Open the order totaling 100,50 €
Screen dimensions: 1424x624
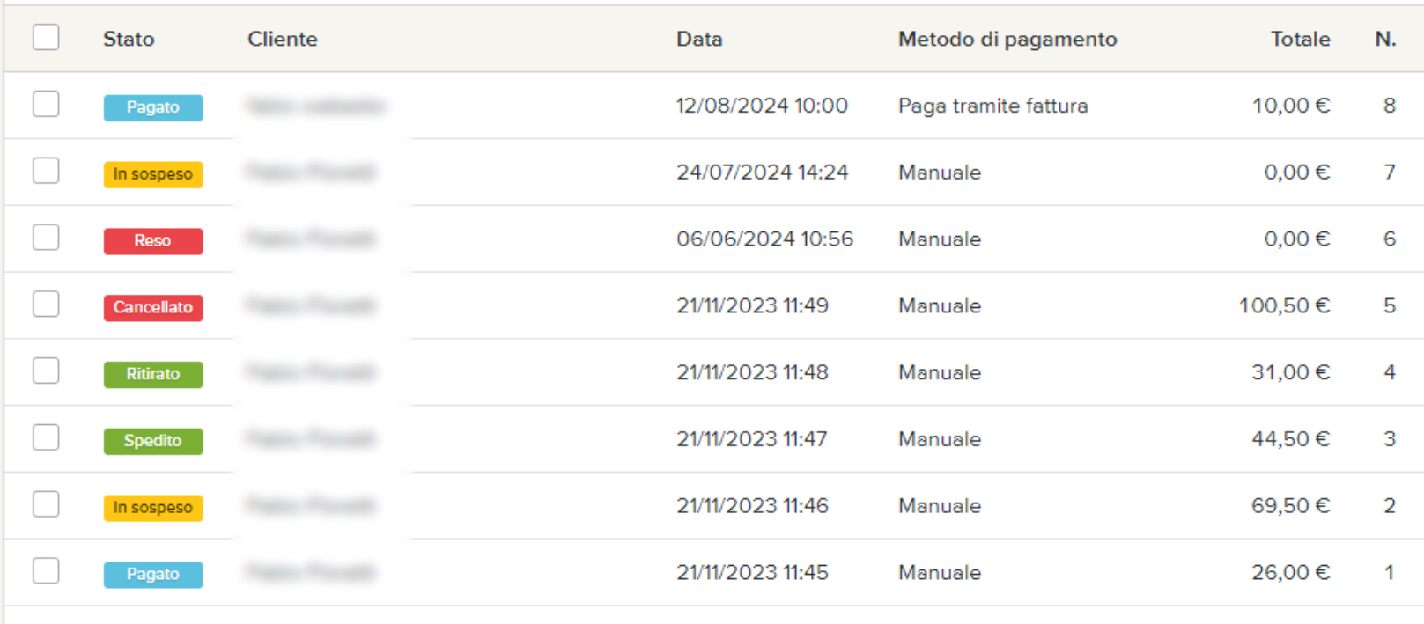tap(1284, 306)
